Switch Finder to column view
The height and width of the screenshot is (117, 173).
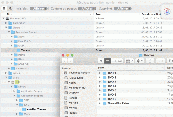tap(114, 61)
